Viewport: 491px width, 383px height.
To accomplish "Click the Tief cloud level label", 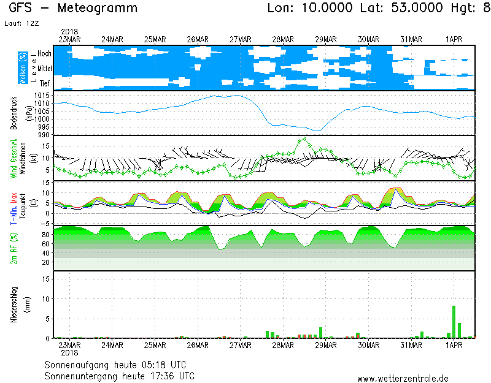I will coord(45,82).
